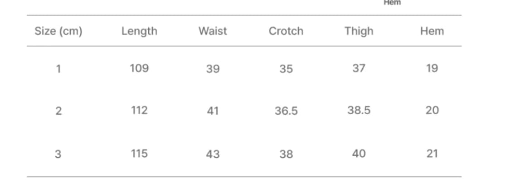Click the waist value 39
The height and width of the screenshot is (187, 510).
tap(213, 69)
